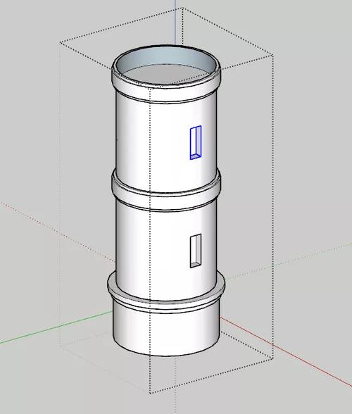Click the shaded sill of lower window
This screenshot has height=414, width=352.
196,265
